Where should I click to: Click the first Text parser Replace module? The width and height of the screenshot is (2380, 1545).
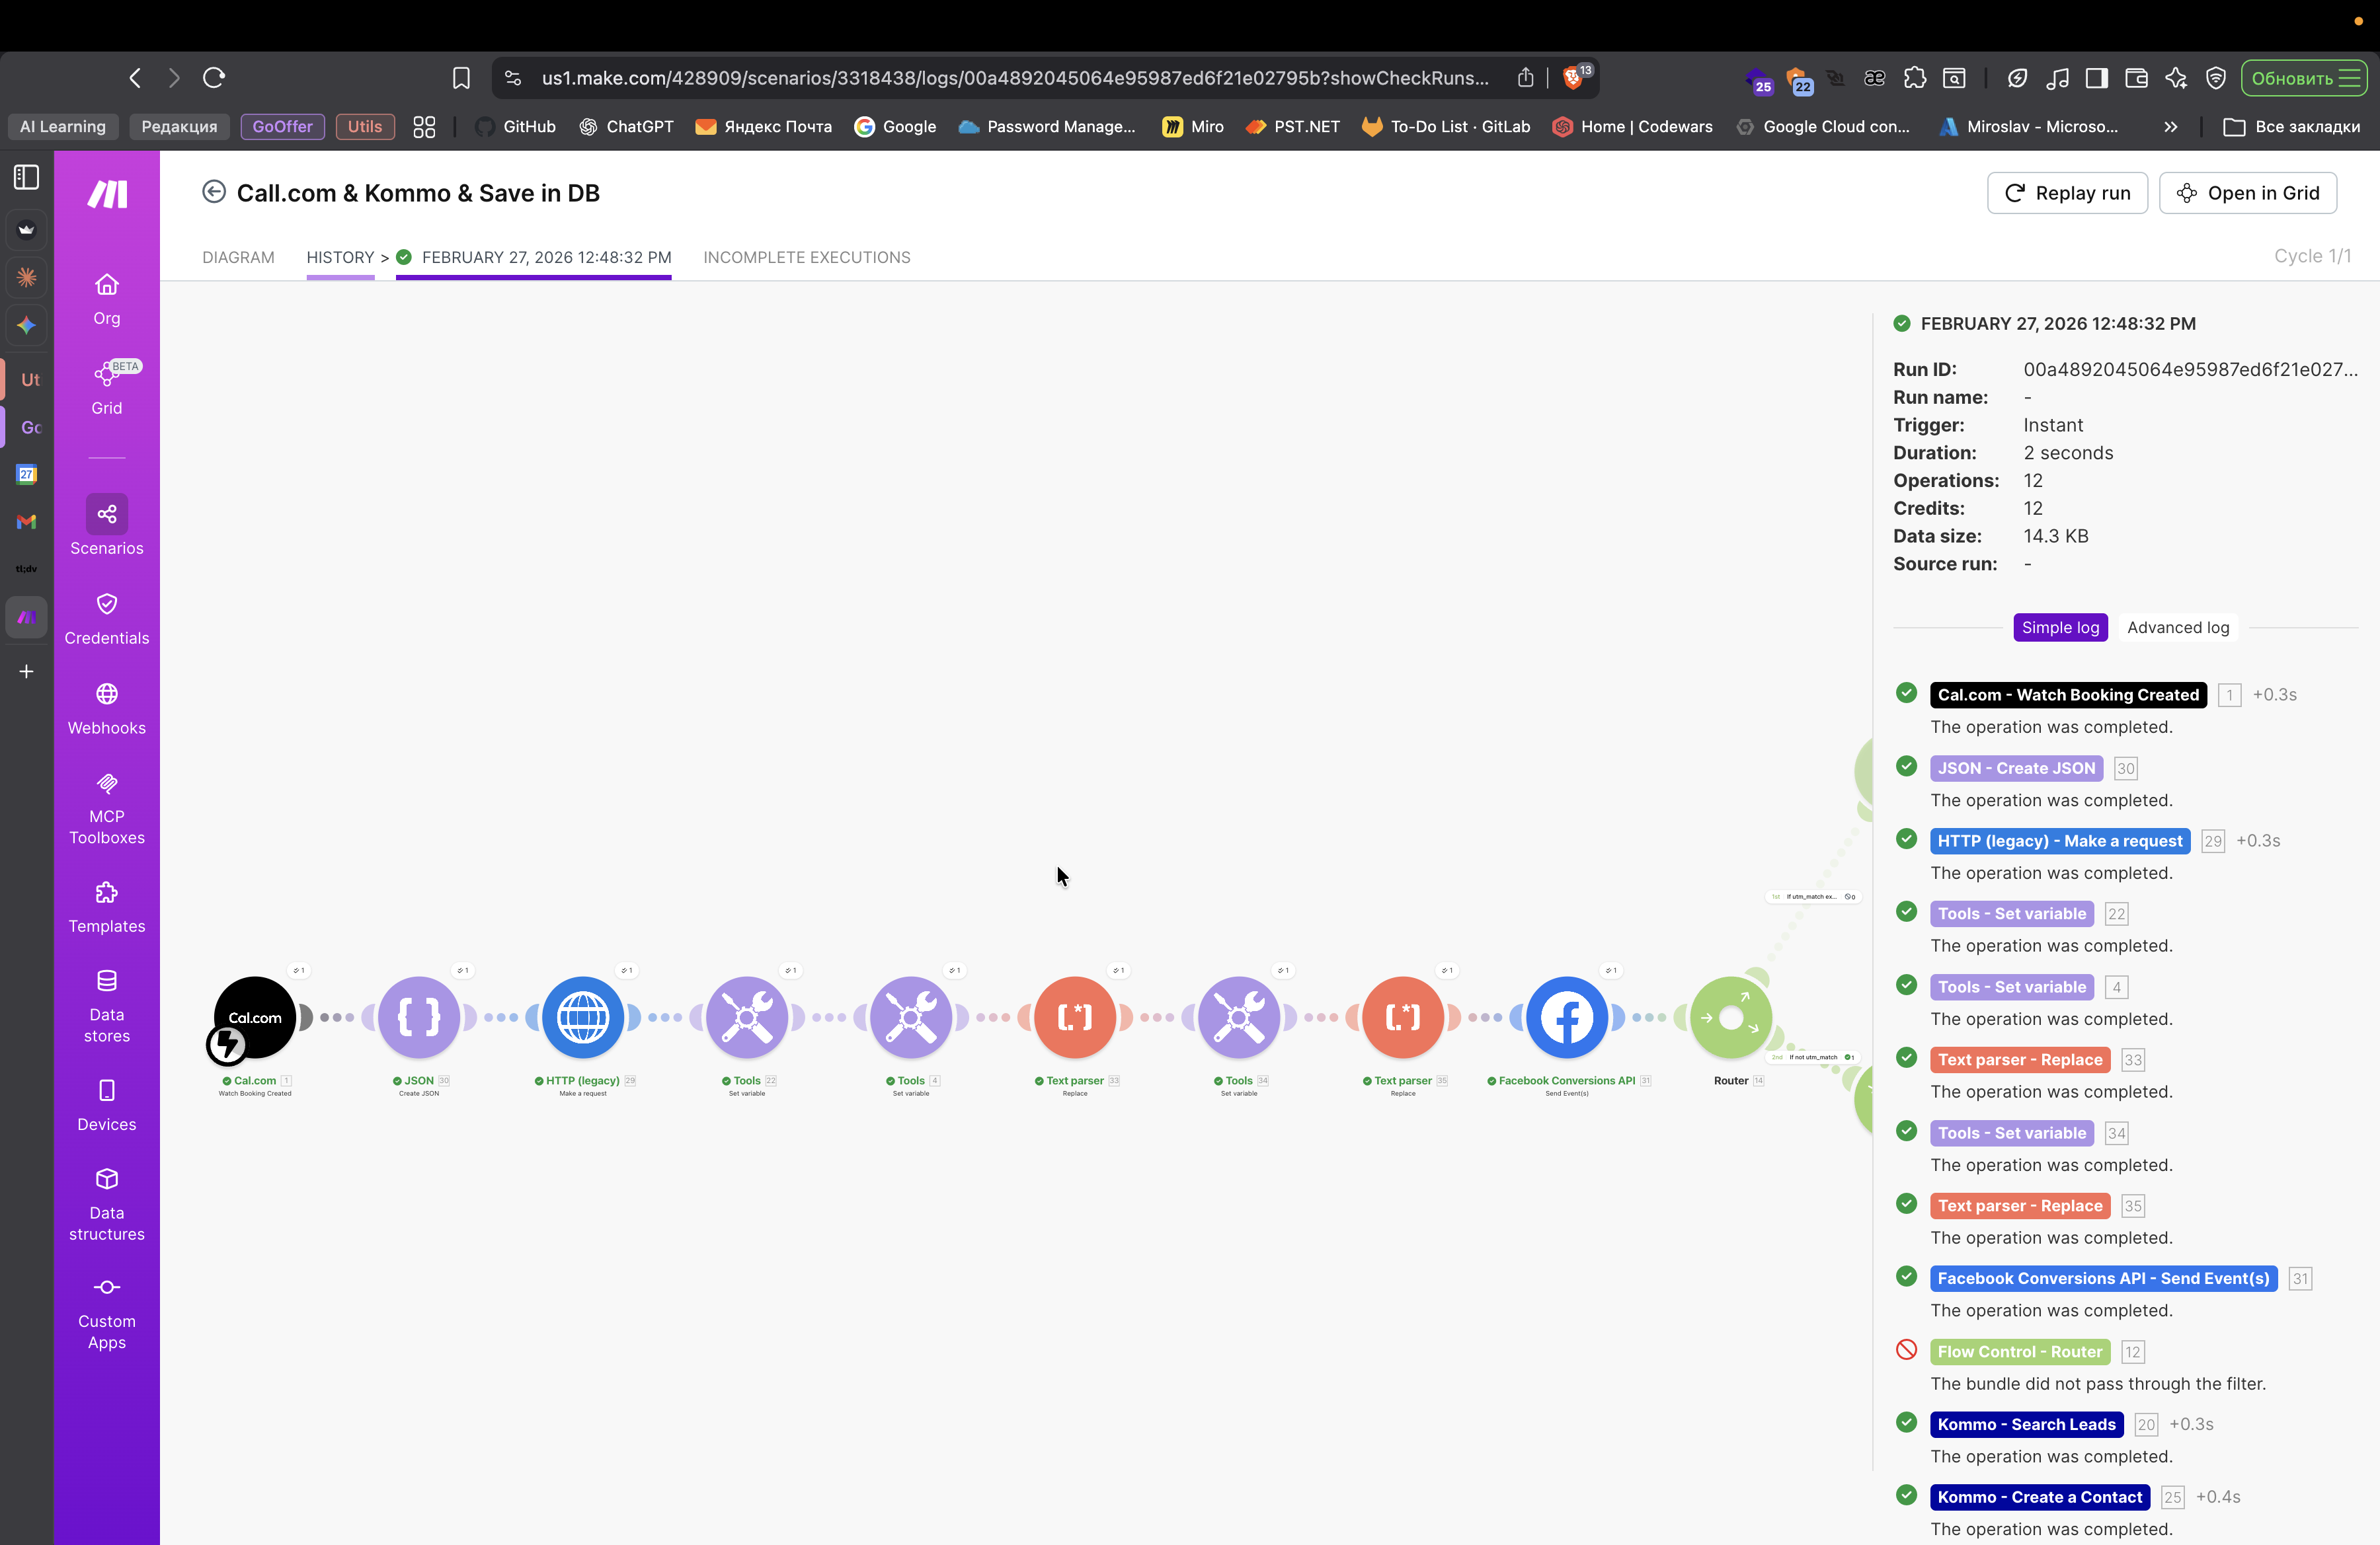tap(1075, 1018)
